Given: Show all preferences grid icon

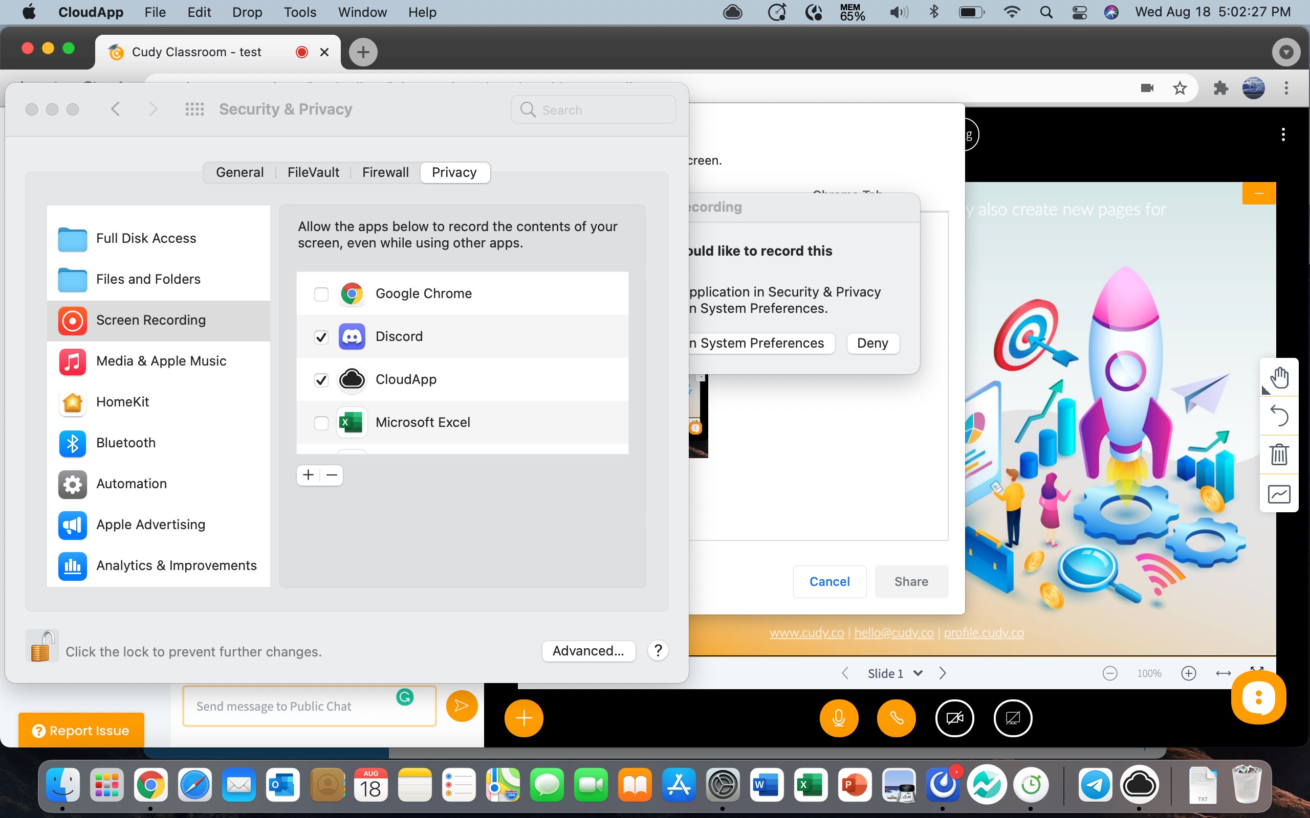Looking at the screenshot, I should pos(194,109).
